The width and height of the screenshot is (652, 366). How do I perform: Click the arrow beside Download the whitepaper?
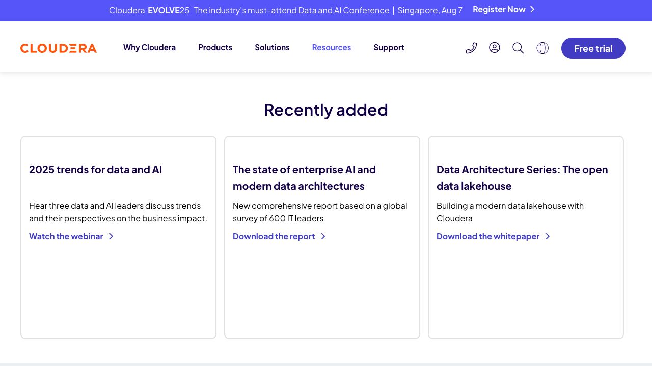coord(548,236)
